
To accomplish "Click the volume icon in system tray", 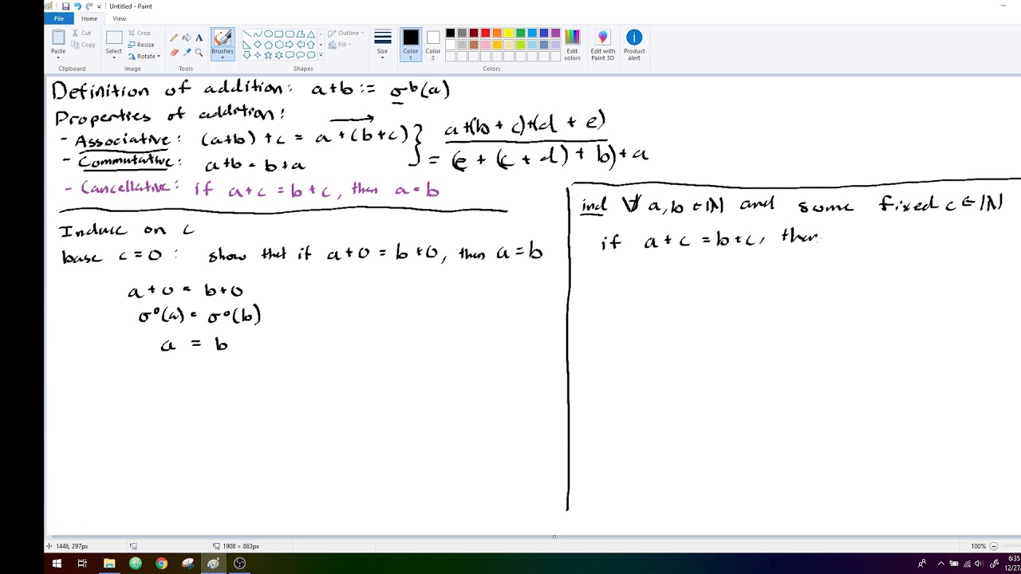I will 979,564.
